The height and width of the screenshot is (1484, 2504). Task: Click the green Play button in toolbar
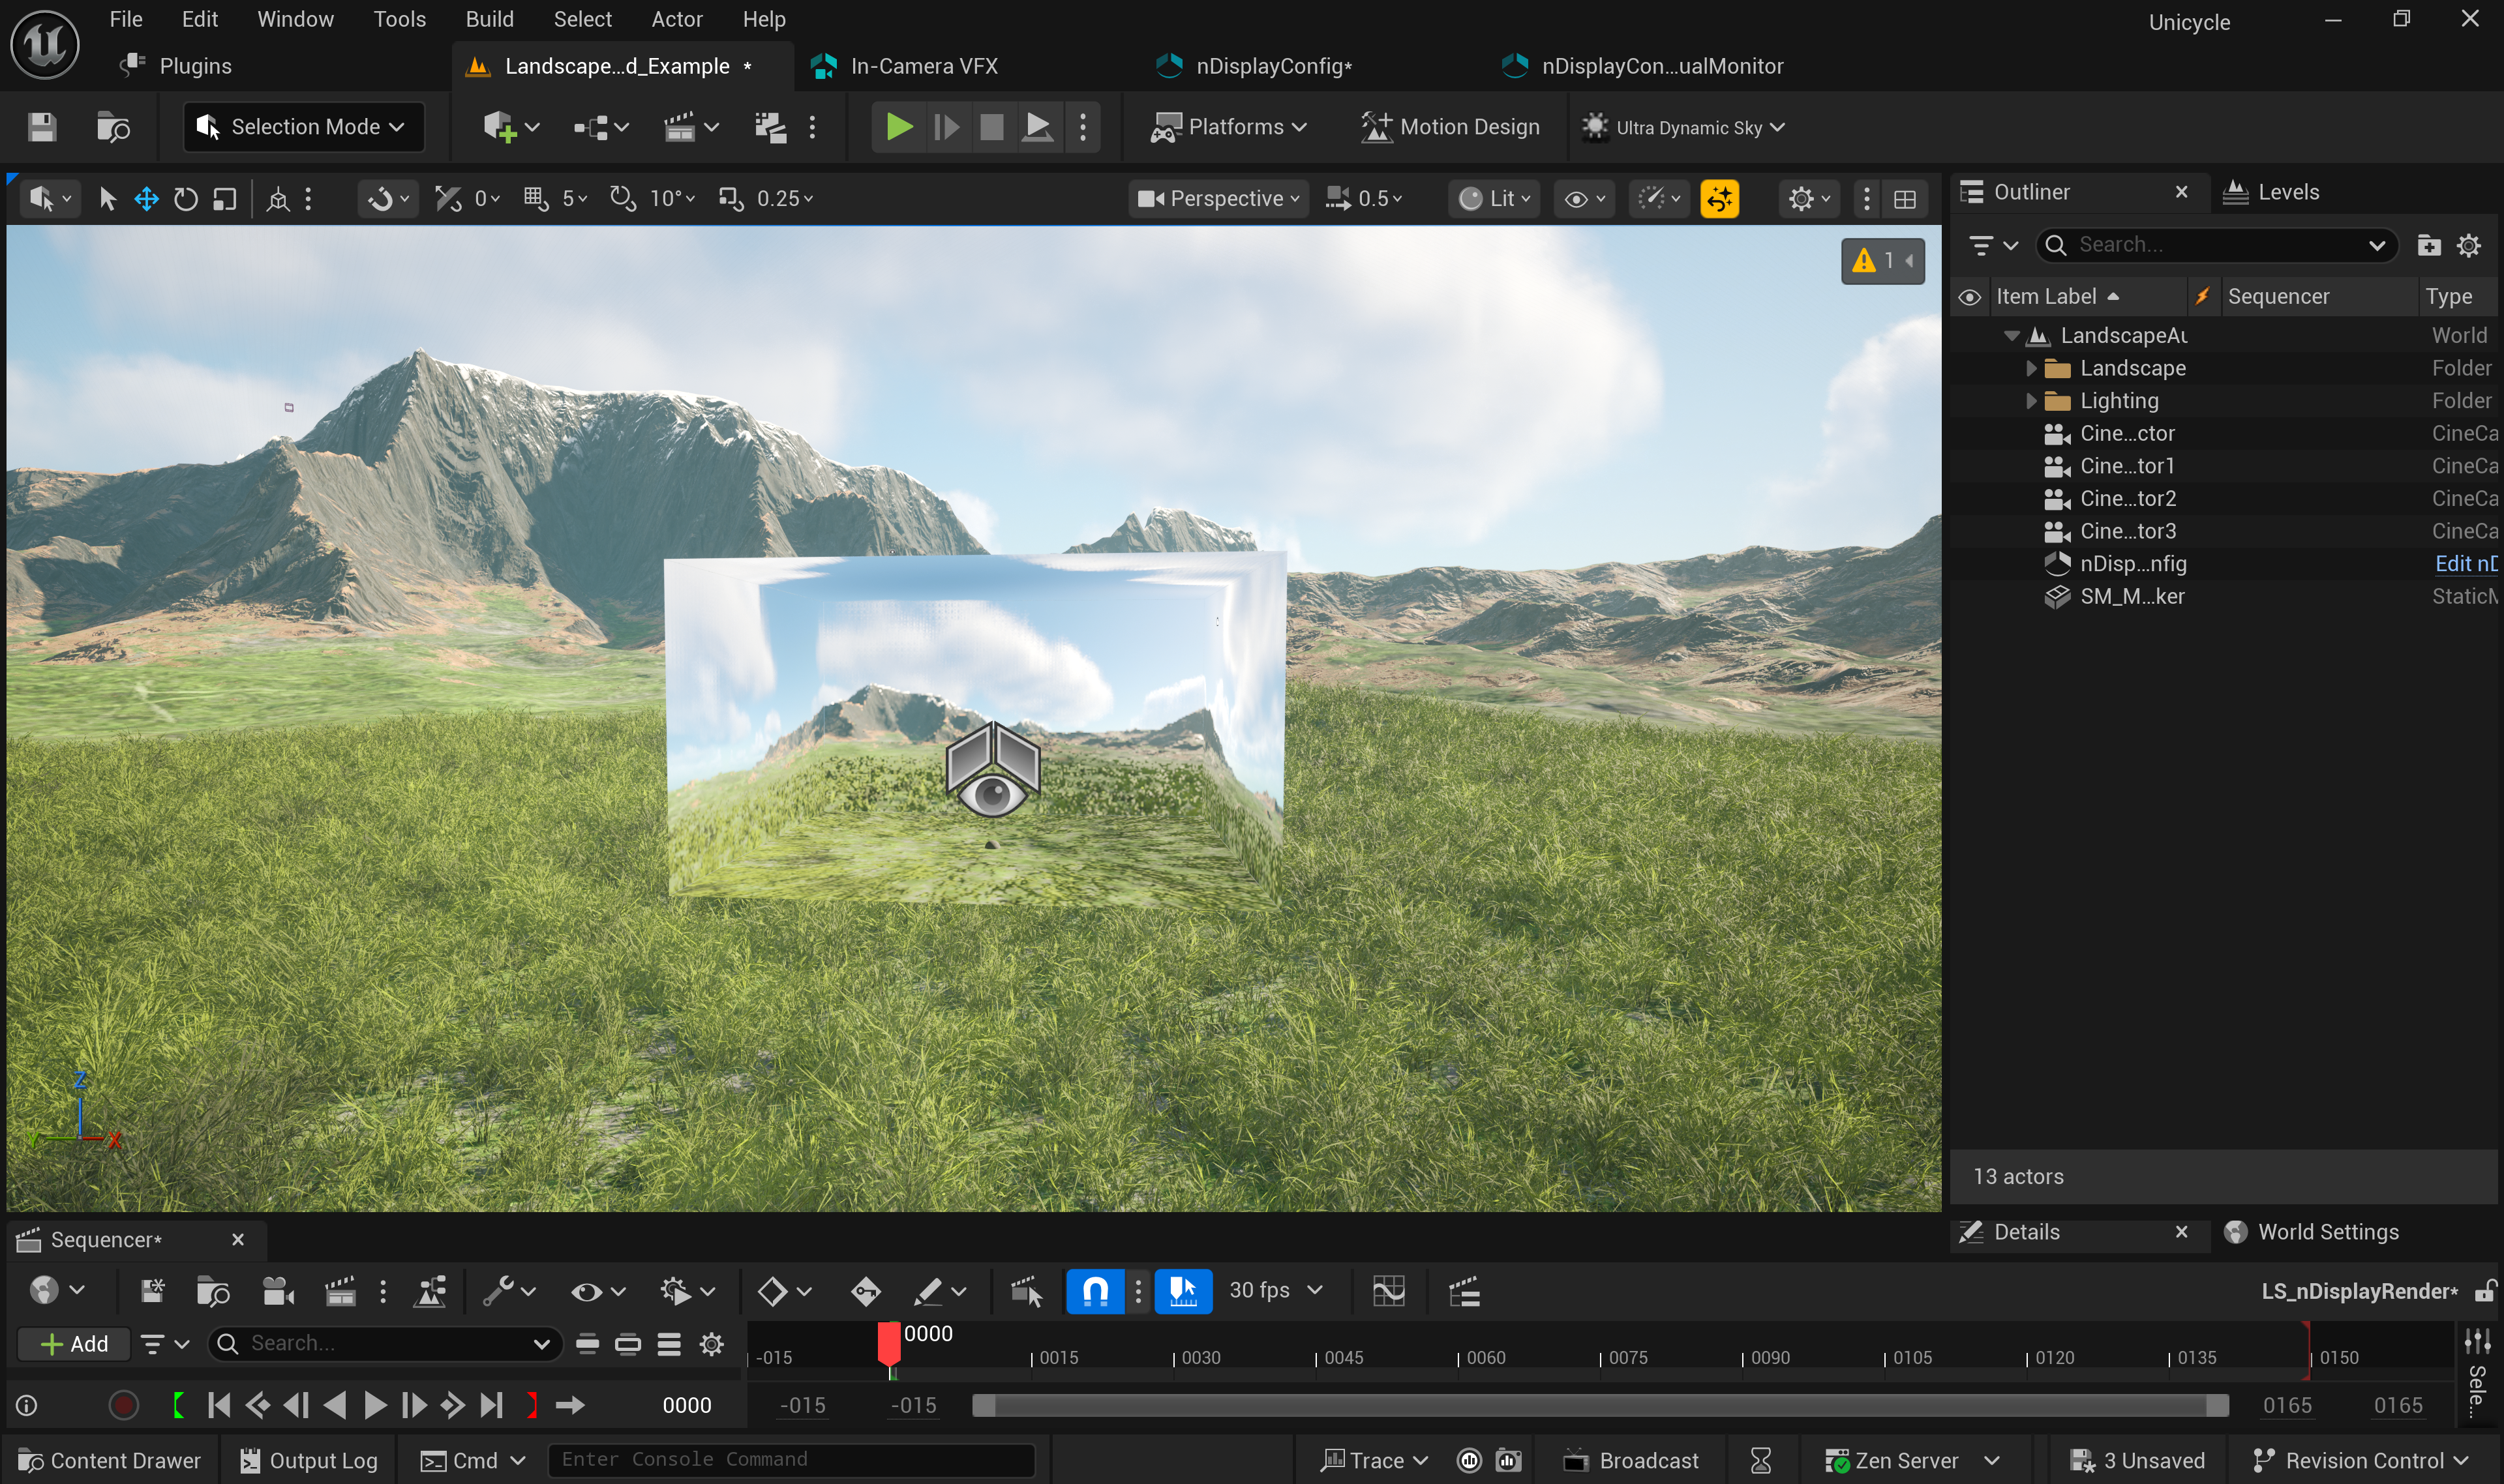[x=898, y=127]
